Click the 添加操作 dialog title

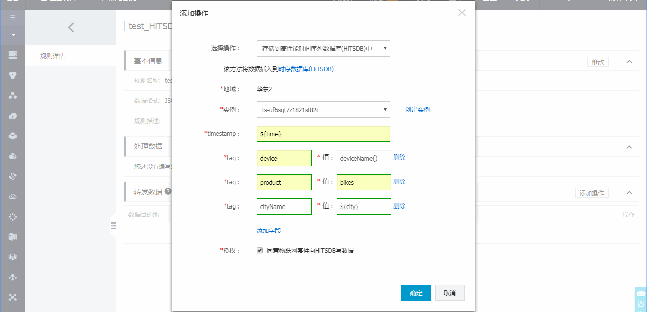(194, 13)
